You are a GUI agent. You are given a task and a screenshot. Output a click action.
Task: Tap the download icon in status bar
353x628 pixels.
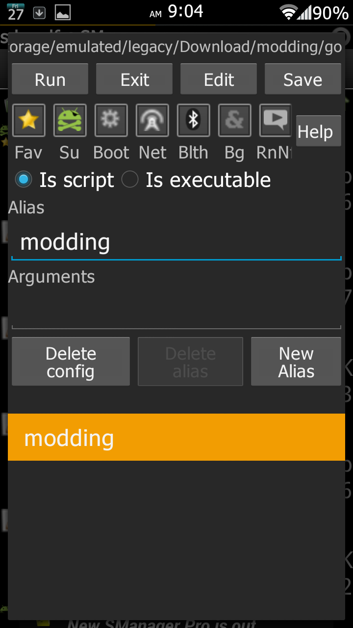40,13
